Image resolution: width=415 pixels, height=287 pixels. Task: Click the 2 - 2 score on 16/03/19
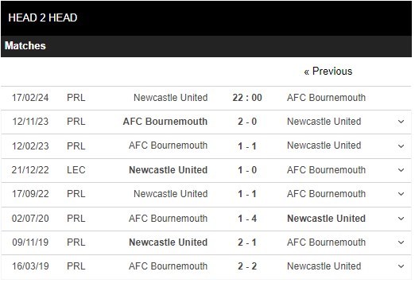click(x=247, y=266)
